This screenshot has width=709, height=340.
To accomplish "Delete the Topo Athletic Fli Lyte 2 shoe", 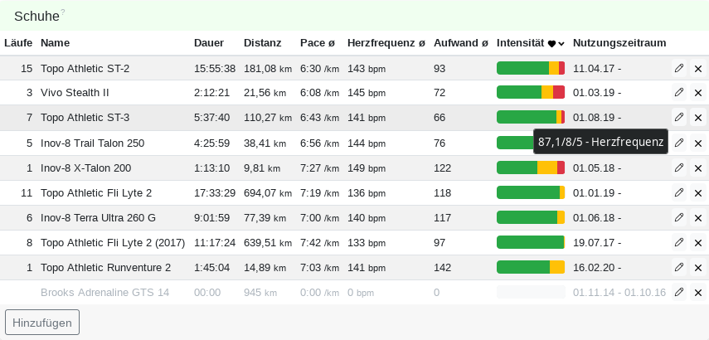I will point(697,192).
